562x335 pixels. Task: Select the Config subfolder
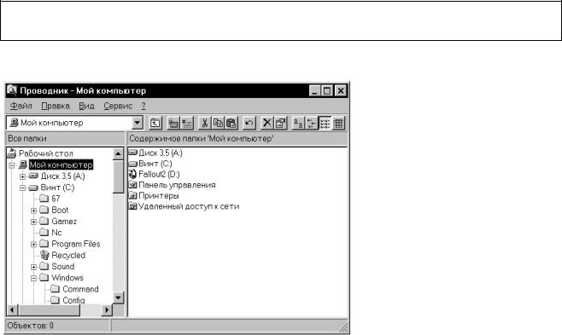(73, 300)
